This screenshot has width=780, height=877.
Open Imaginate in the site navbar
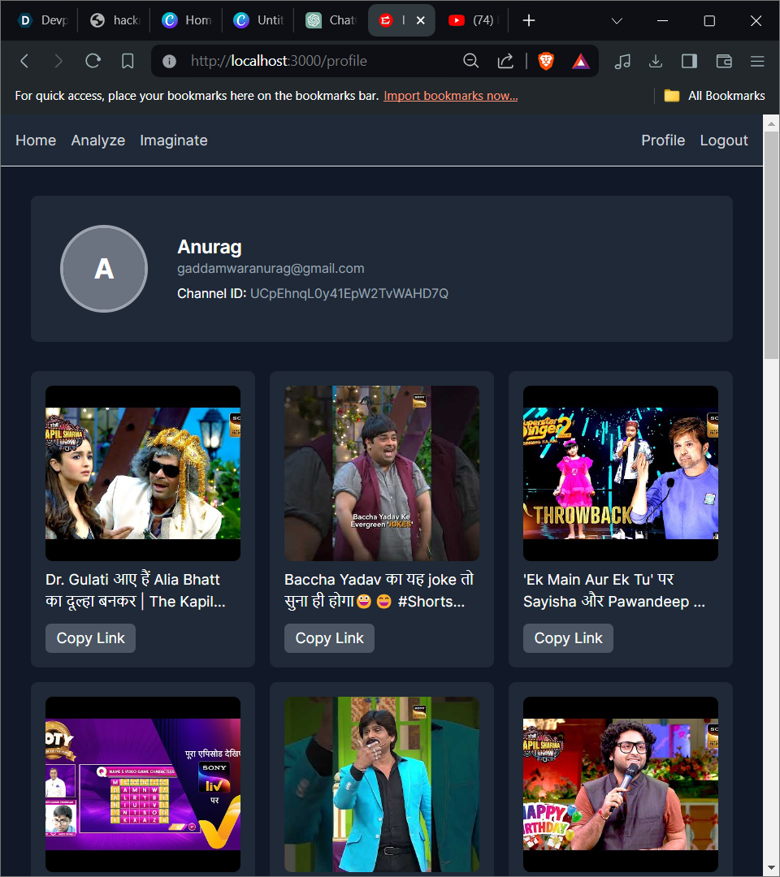[x=173, y=140]
